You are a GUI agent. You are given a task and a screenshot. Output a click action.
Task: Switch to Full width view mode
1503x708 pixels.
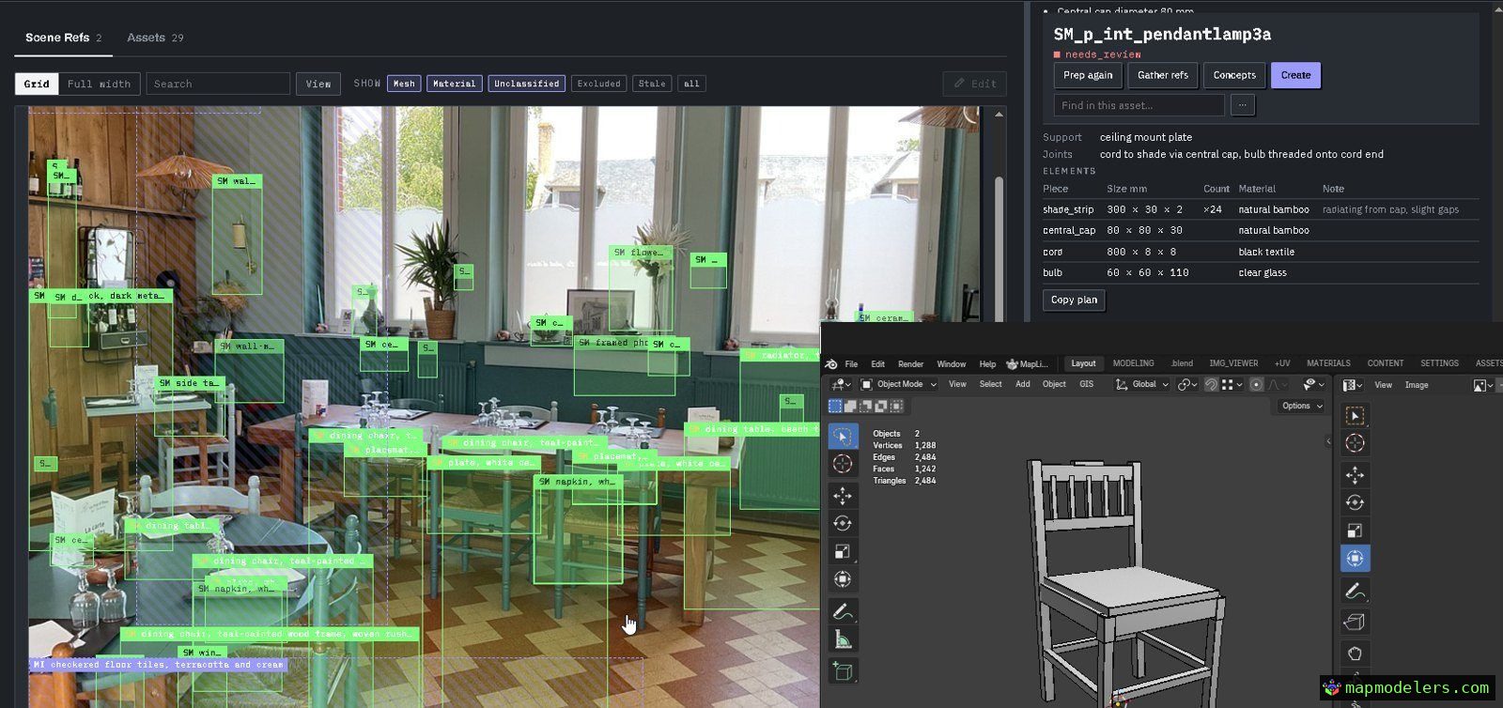tap(99, 84)
